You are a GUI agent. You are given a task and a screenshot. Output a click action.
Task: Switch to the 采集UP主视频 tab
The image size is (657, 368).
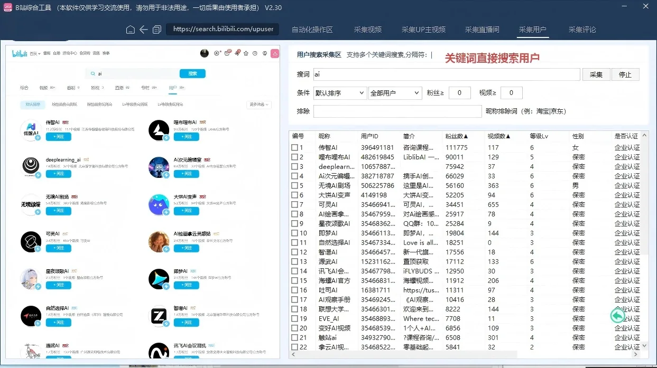point(423,30)
